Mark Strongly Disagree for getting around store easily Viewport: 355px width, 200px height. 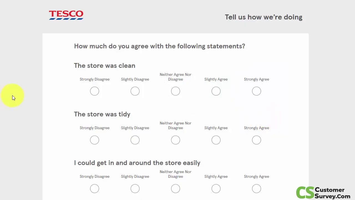coord(95,189)
